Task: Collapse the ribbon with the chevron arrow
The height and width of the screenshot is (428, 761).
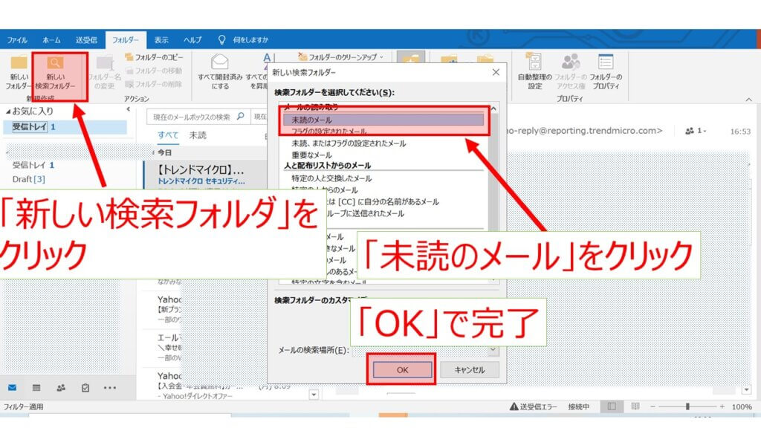Action: pos(748,99)
